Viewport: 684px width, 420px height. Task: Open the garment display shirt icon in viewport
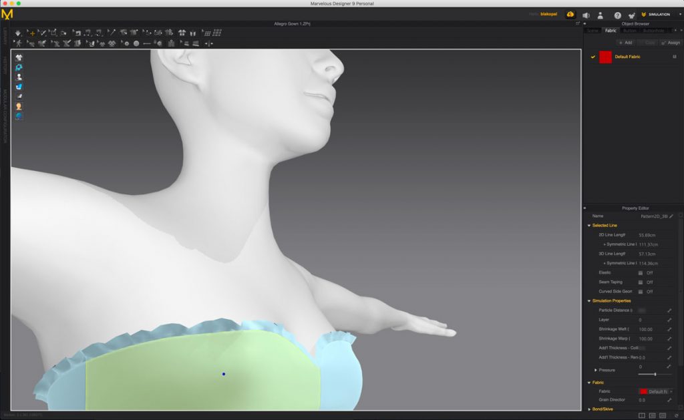click(19, 57)
